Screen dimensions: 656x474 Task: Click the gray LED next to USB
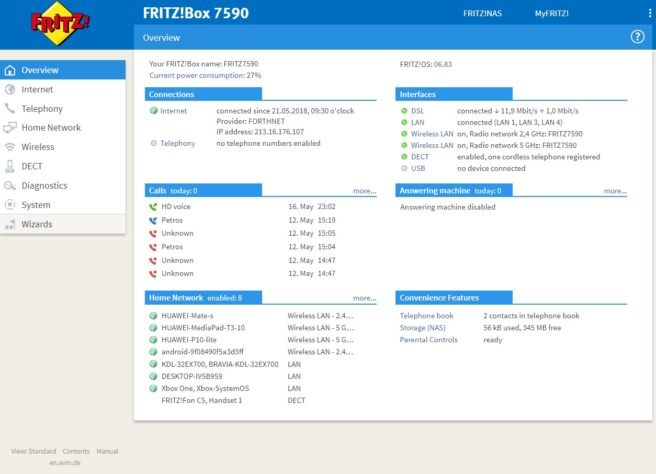404,168
